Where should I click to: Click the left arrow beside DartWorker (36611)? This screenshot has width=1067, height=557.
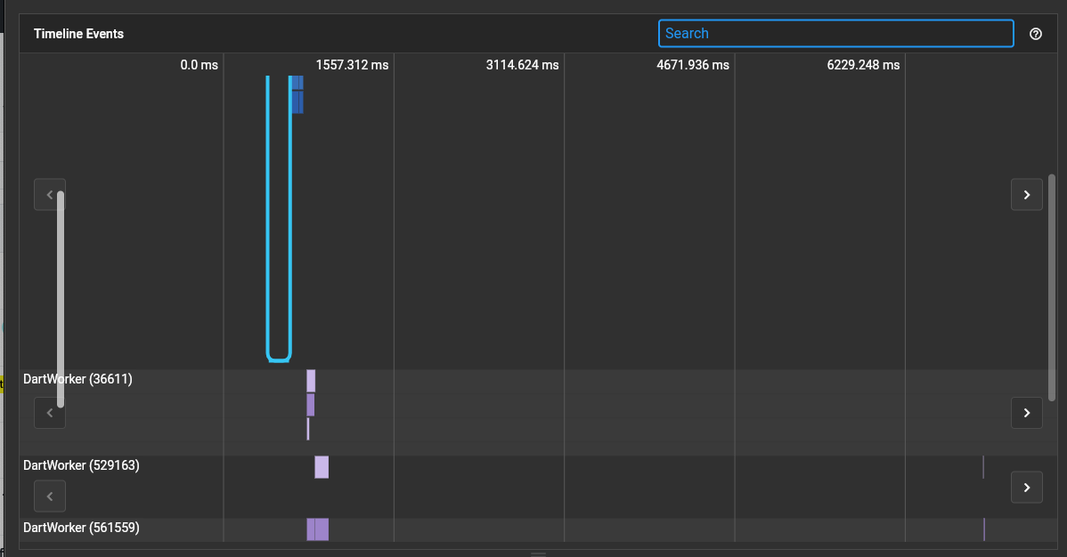[x=49, y=413]
